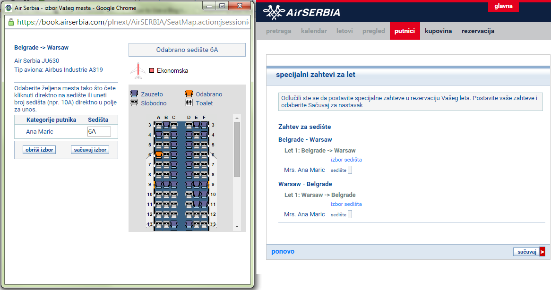The width and height of the screenshot is (551, 290).
Task: Click the red Ekonomska class color marker
Action: [x=151, y=70]
